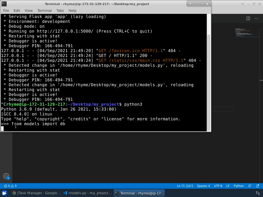Click the ~/Desktop/my_project prompt path
Viewport: 263px width, 197px height.
pos(93,104)
